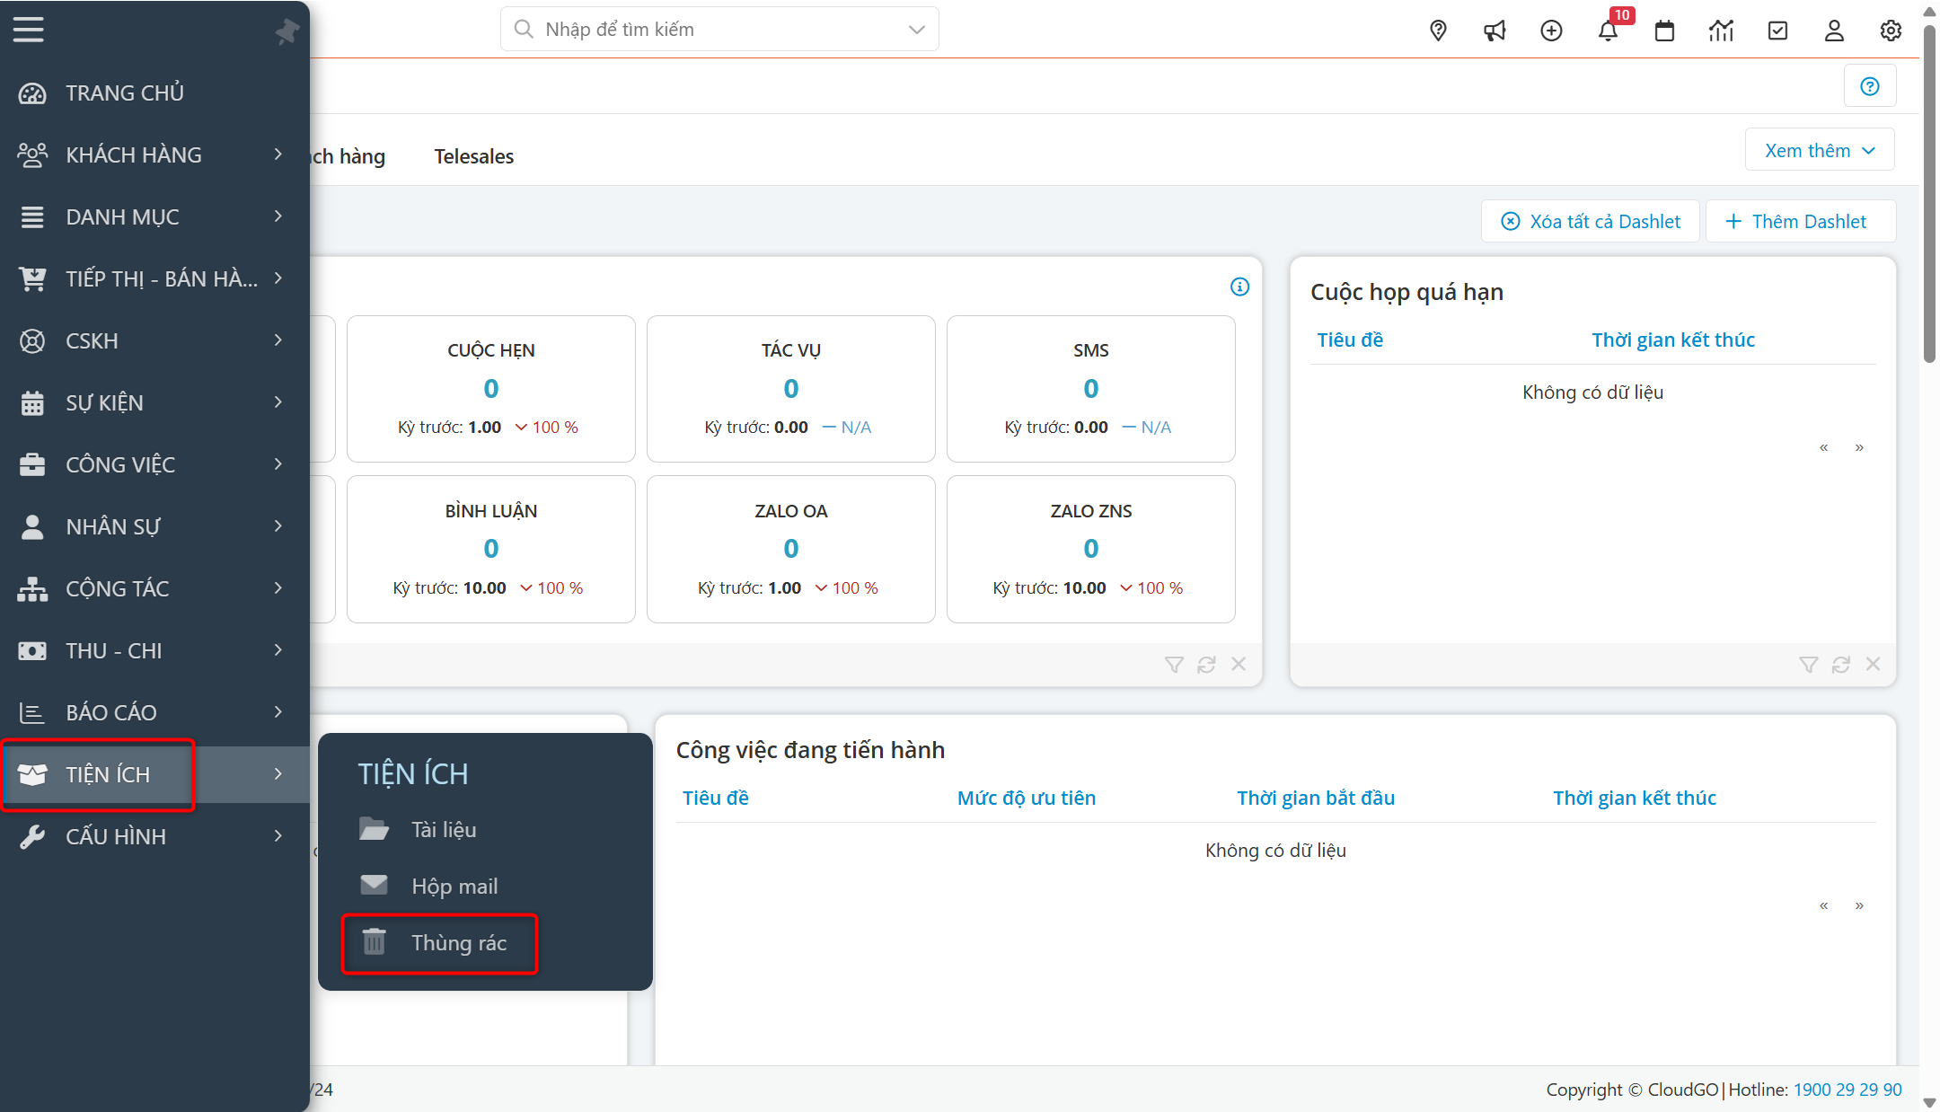The height and width of the screenshot is (1112, 1940).
Task: Click the chart analytics icon
Action: pyautogui.click(x=1721, y=31)
